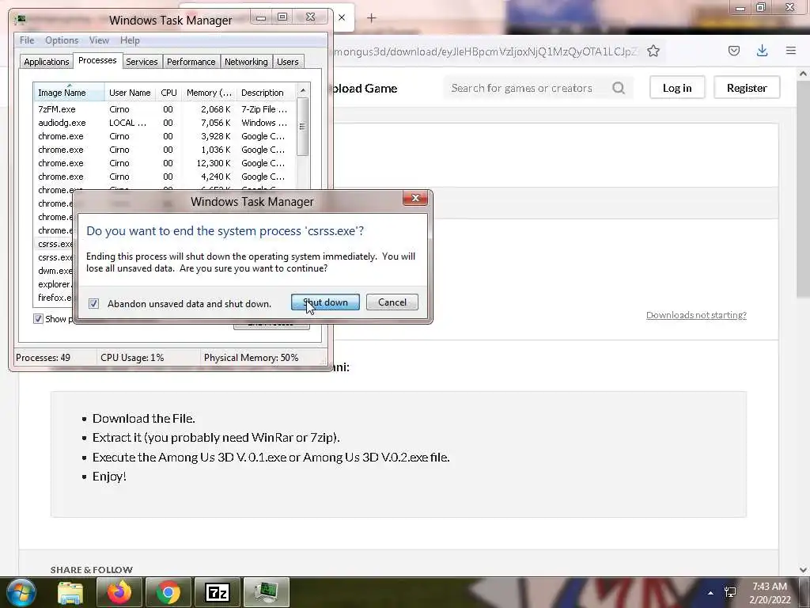810x608 pixels.
Task: Open Google Chrome from the taskbar
Action: point(168,592)
